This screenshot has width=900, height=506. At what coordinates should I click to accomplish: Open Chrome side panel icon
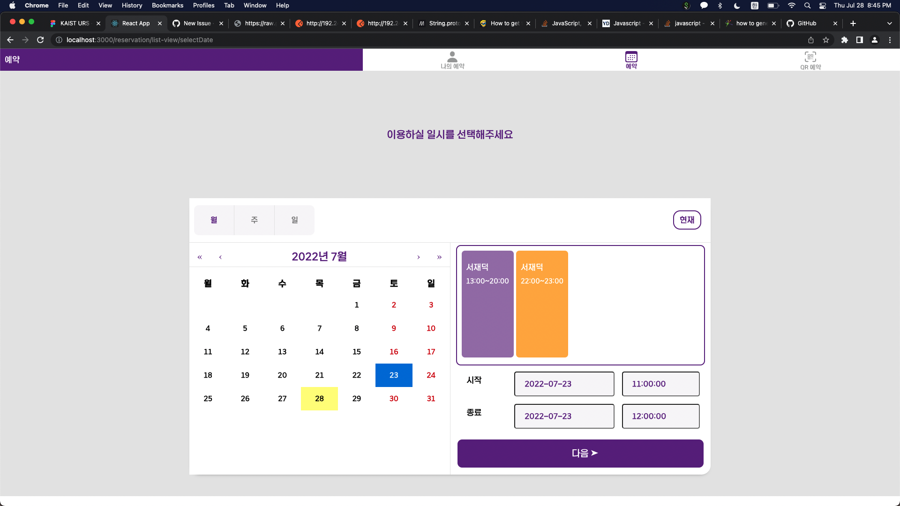860,40
